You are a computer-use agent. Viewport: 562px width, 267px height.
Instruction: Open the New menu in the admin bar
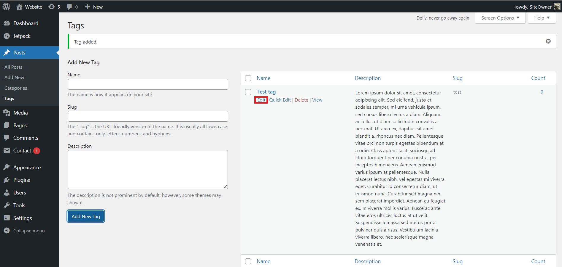pyautogui.click(x=93, y=7)
